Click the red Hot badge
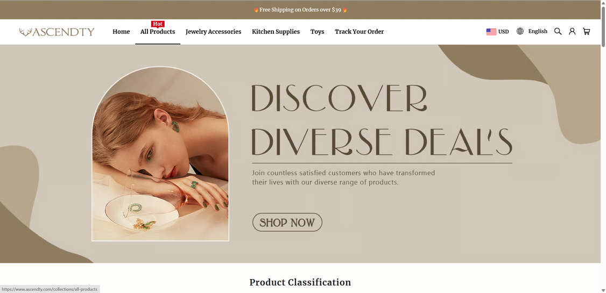The height and width of the screenshot is (293, 606). [x=158, y=24]
